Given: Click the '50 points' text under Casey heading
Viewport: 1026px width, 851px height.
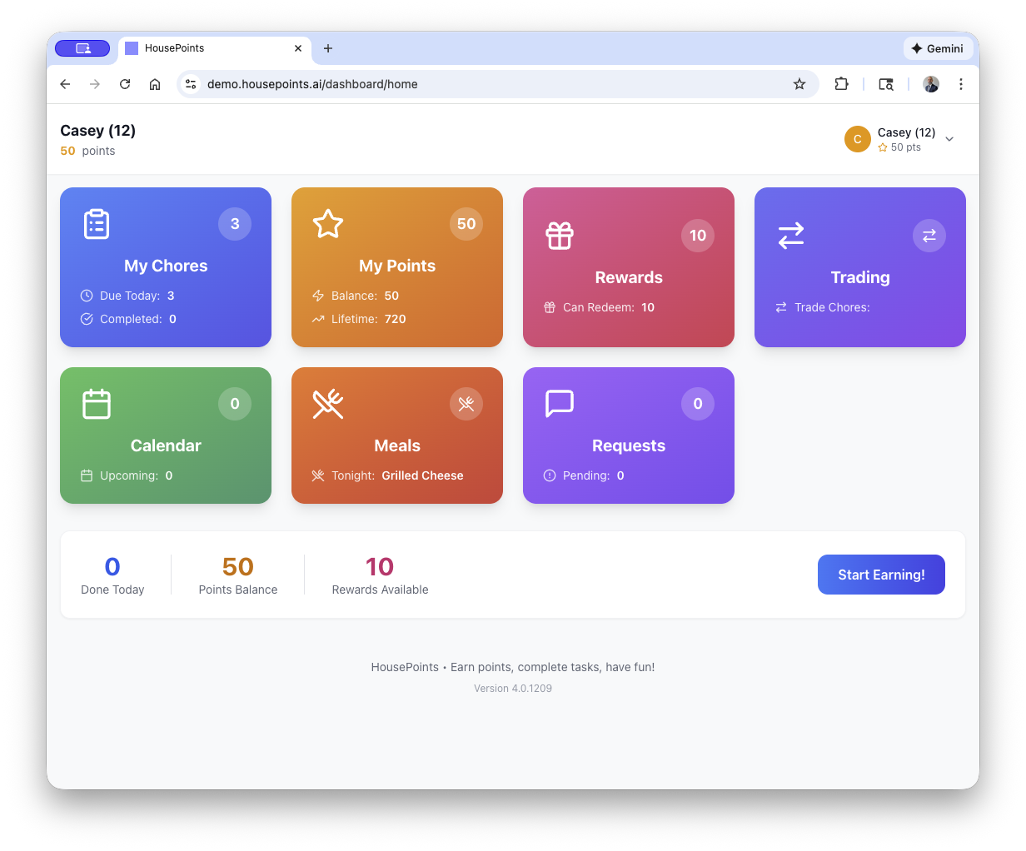Looking at the screenshot, I should 87,151.
